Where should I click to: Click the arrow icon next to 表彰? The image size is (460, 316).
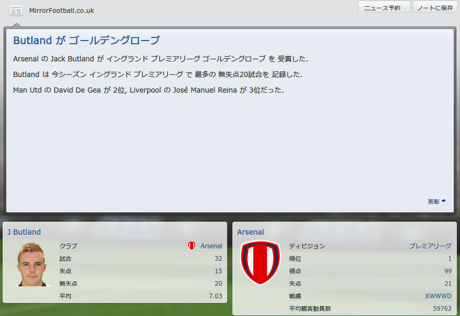pyautogui.click(x=443, y=201)
